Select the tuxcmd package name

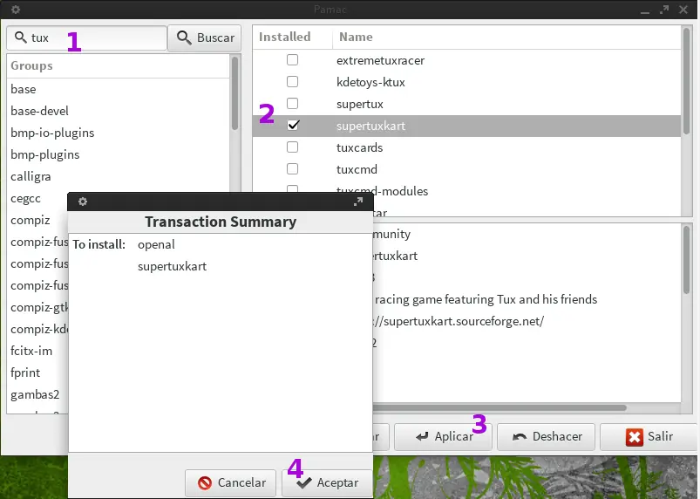click(357, 170)
